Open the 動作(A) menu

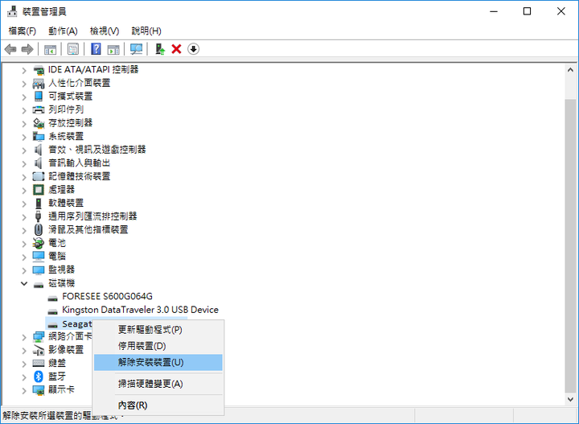point(64,31)
